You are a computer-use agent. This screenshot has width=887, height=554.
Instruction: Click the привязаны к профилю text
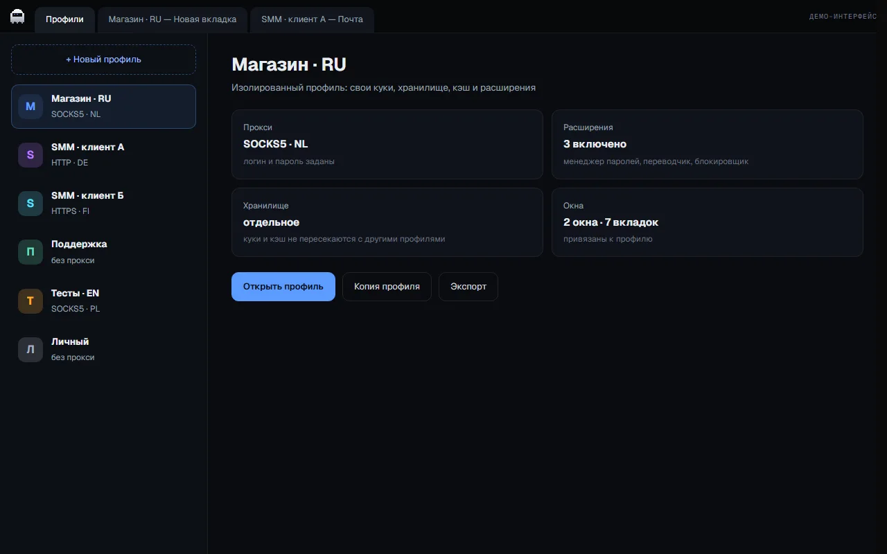coord(608,239)
